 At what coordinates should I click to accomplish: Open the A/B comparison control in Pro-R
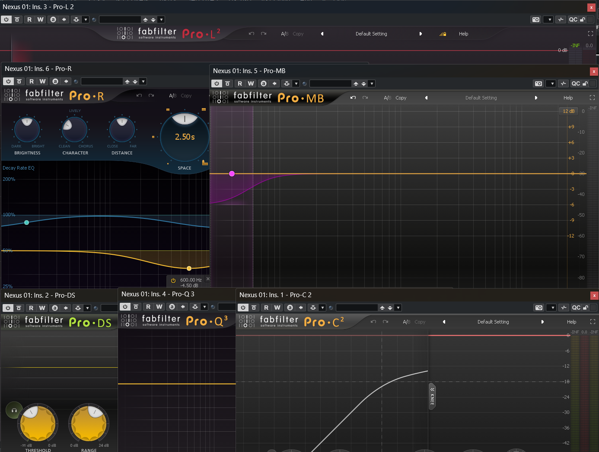tap(172, 96)
